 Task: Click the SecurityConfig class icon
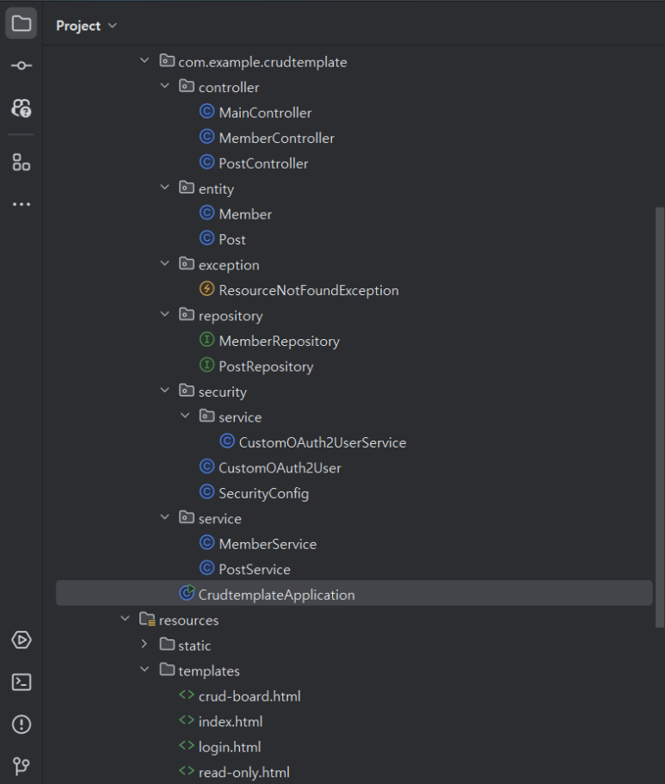[x=206, y=492]
